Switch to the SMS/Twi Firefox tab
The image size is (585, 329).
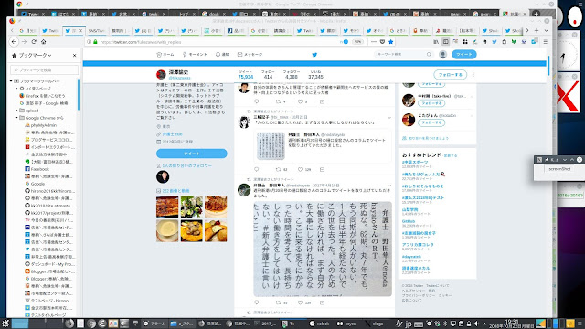(96, 31)
